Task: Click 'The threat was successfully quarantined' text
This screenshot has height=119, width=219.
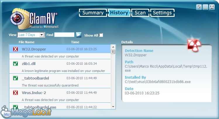Action: pos(50,85)
